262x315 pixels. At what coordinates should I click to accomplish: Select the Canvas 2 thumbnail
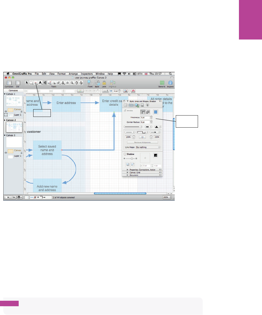point(14,127)
